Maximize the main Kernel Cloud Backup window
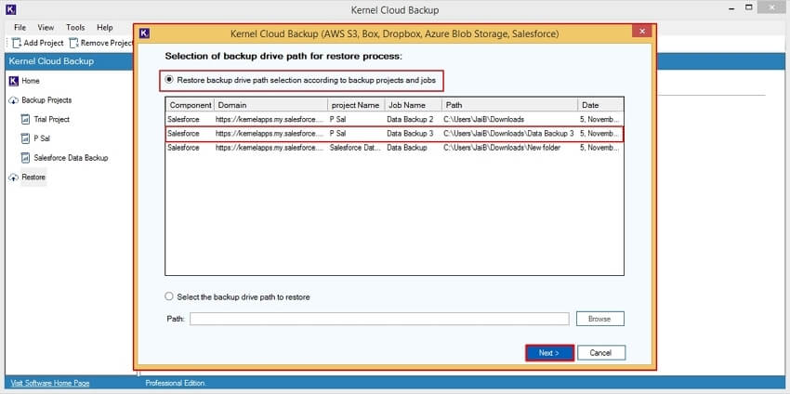This screenshot has width=790, height=394. [749, 8]
